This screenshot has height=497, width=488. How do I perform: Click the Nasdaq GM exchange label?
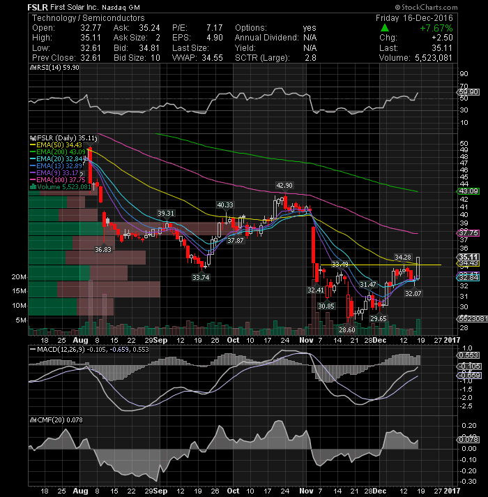tap(121, 7)
